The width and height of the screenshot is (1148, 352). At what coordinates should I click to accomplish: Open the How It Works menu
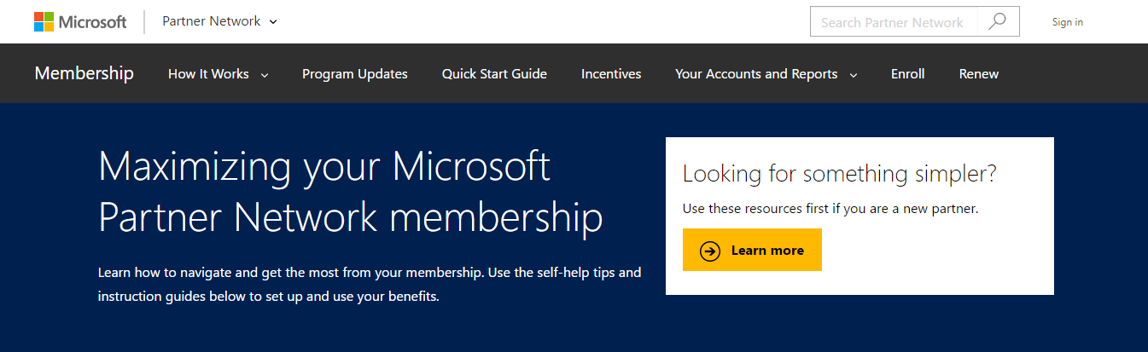pos(208,74)
